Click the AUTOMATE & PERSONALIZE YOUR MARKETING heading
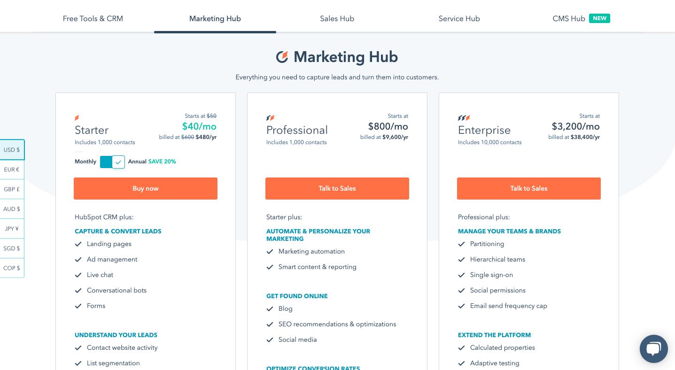 coord(318,235)
